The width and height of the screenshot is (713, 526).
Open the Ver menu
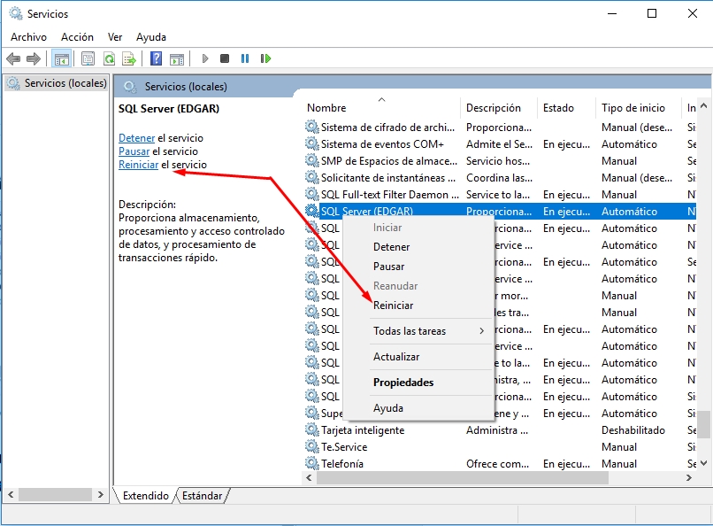coord(114,37)
